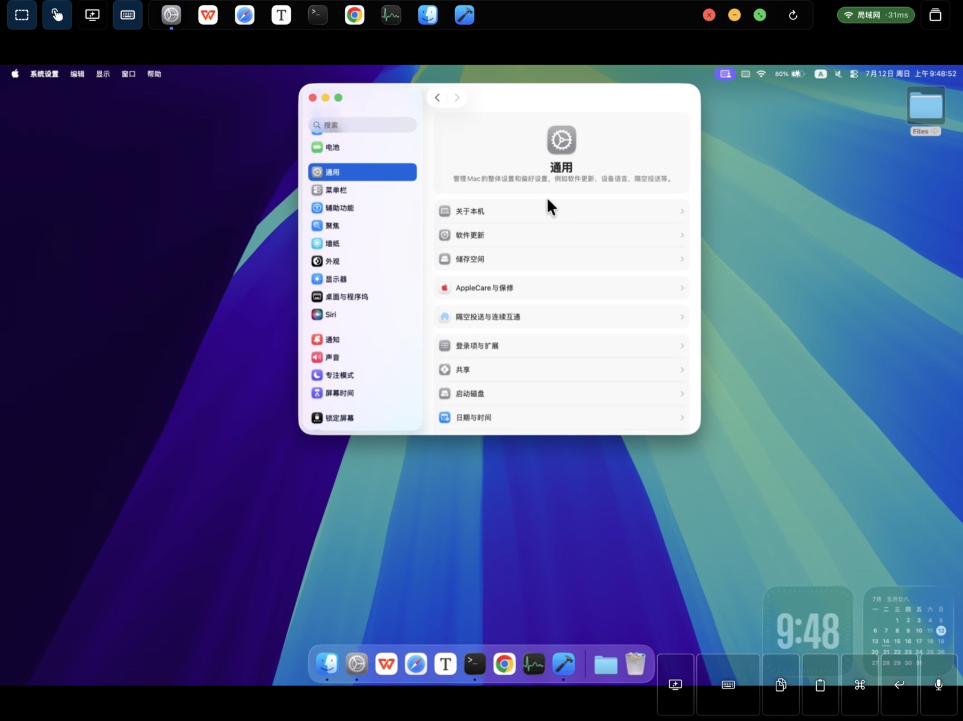The width and height of the screenshot is (963, 721).
Task: Select 屏幕时间 in the Settings sidebar
Action: (362, 393)
